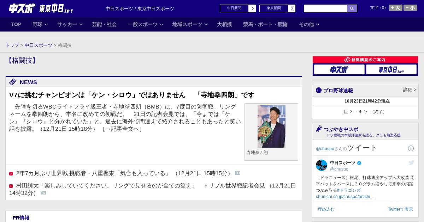Expand the 一般スポーツ navigation menu
Image resolution: width=424 pixels, height=222 pixels.
pos(146,24)
